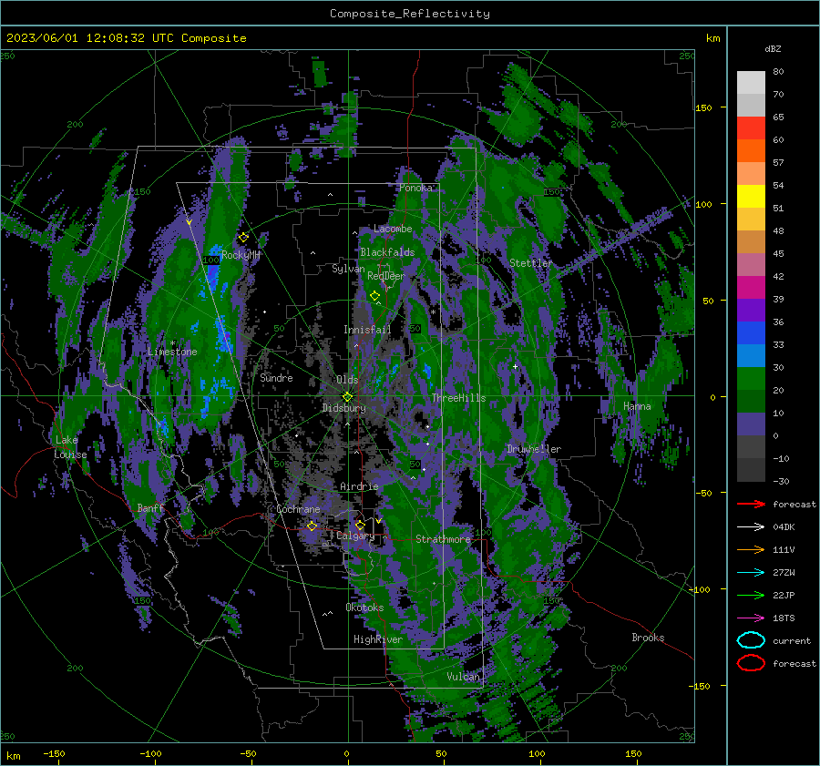Viewport: 820px width, 766px height.
Task: Click the Lacombe town label
Action: [x=393, y=229]
